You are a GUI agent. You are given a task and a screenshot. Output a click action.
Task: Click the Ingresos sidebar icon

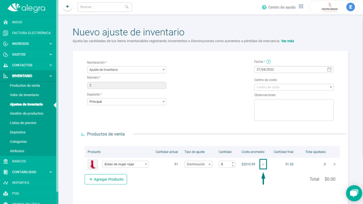coord(5,44)
